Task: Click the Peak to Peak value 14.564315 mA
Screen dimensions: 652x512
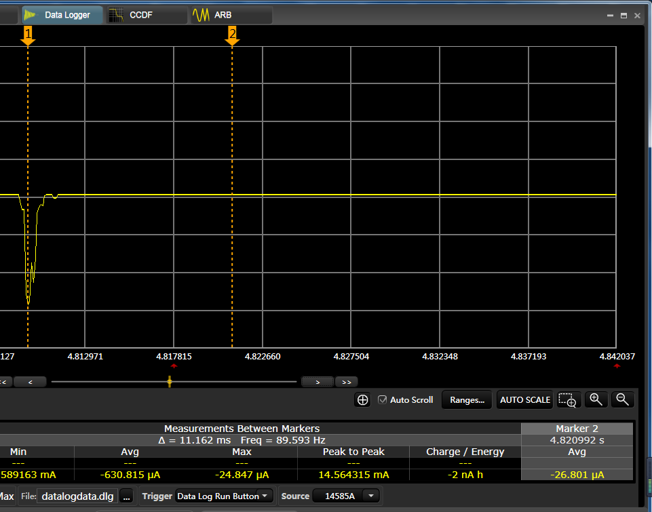Action: coord(353,475)
